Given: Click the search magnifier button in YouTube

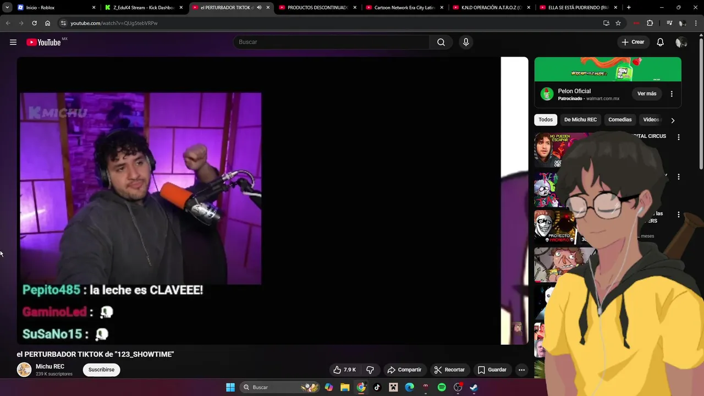Looking at the screenshot, I should click(x=441, y=42).
